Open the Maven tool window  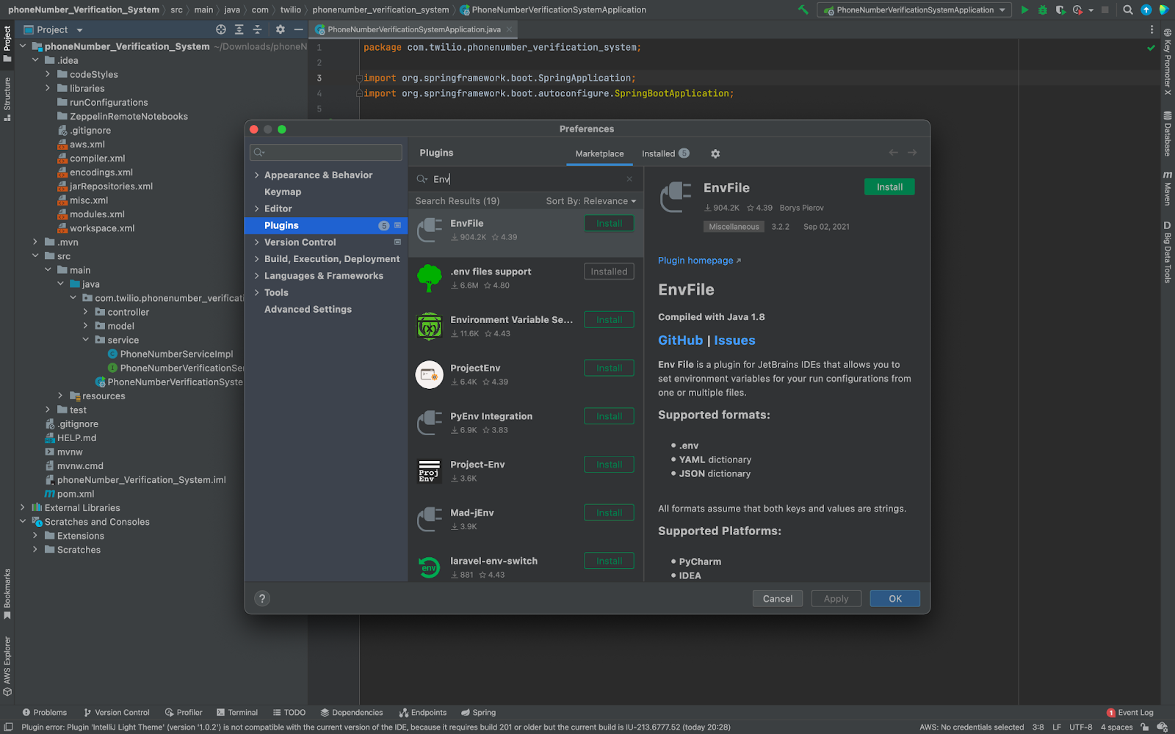(1167, 188)
